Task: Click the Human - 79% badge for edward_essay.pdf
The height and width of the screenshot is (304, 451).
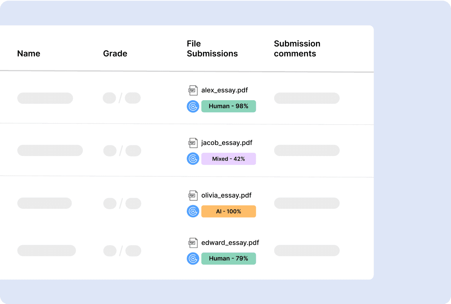Action: [x=229, y=258]
